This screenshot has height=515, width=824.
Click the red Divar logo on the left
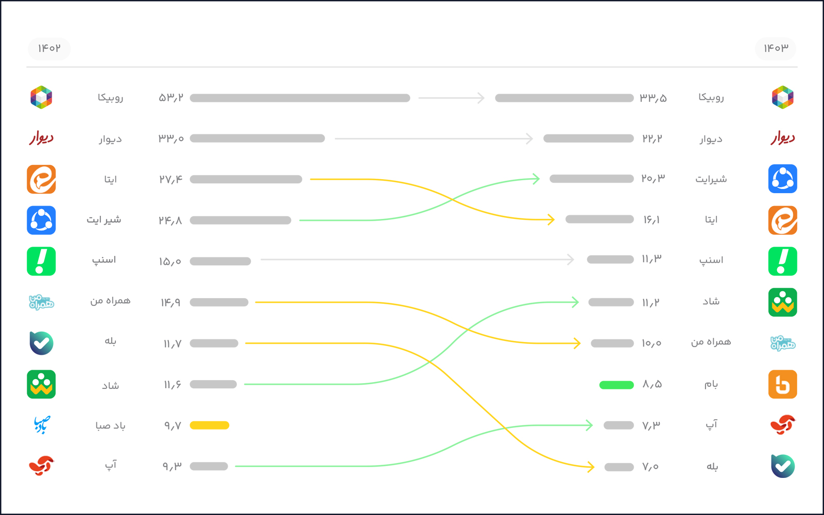(x=41, y=138)
